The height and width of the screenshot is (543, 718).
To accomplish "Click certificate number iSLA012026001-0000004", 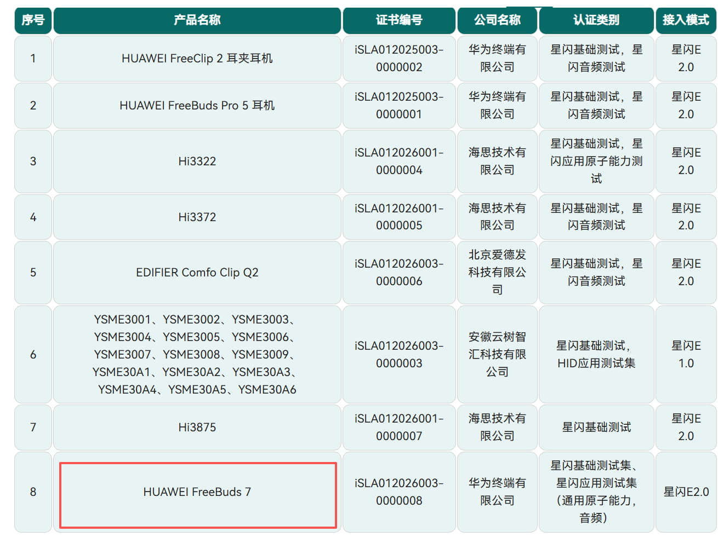I will 399,161.
